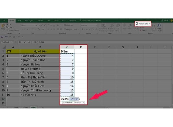Click the Undo arrow icon
The height and width of the screenshot is (127, 173).
pos(6,37)
